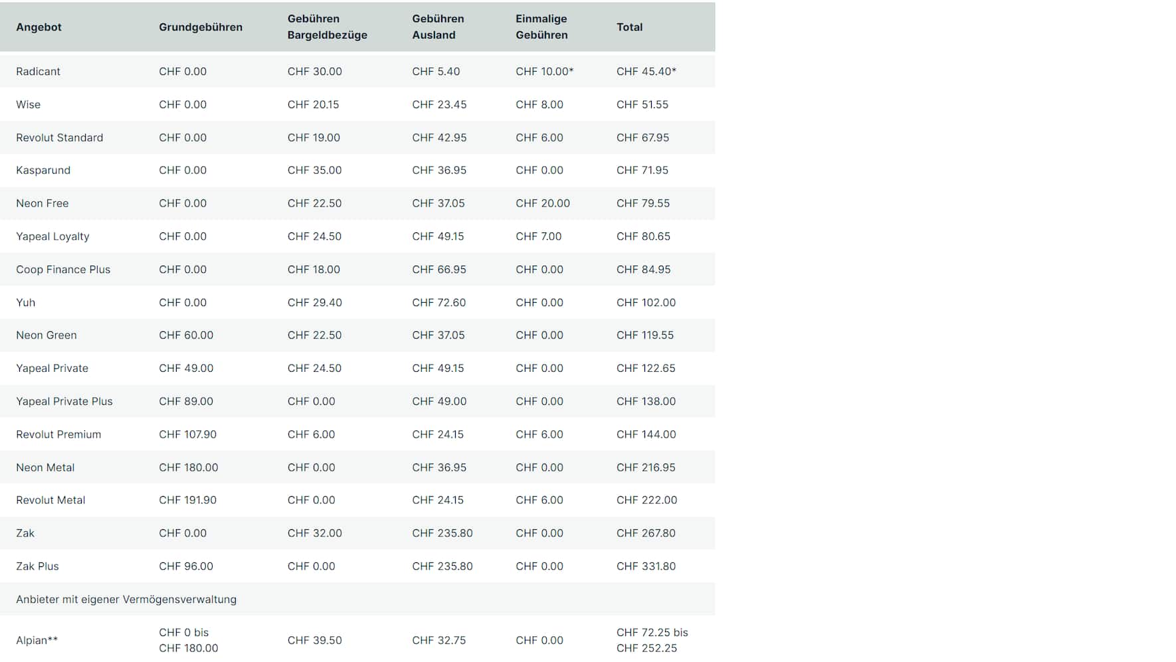Select the Gebühren Bargeldbezüge column header
The width and height of the screenshot is (1176, 662).
327,27
